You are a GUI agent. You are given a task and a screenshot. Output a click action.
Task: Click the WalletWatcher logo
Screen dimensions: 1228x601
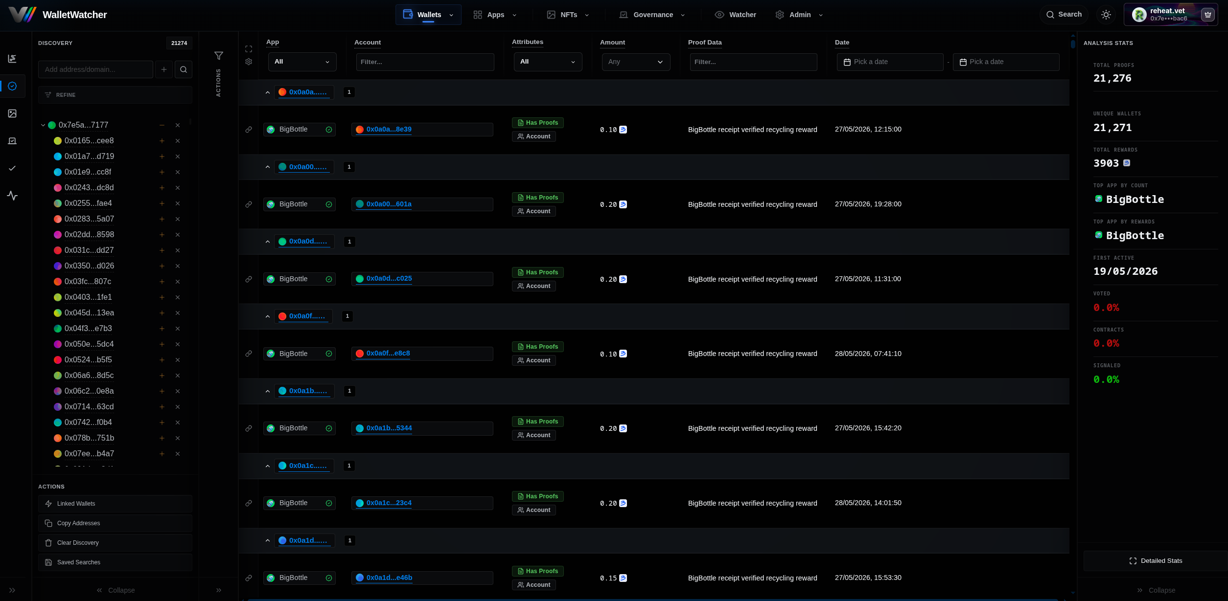[58, 15]
